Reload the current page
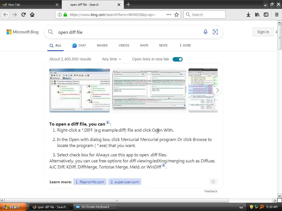Viewport: 282px width, 211px height. [23, 15]
